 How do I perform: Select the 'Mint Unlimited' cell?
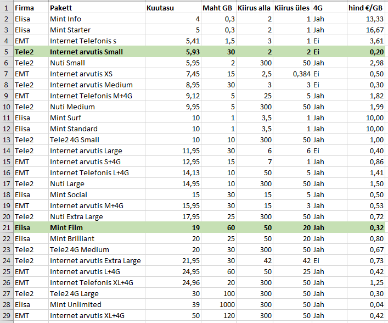click(x=96, y=305)
